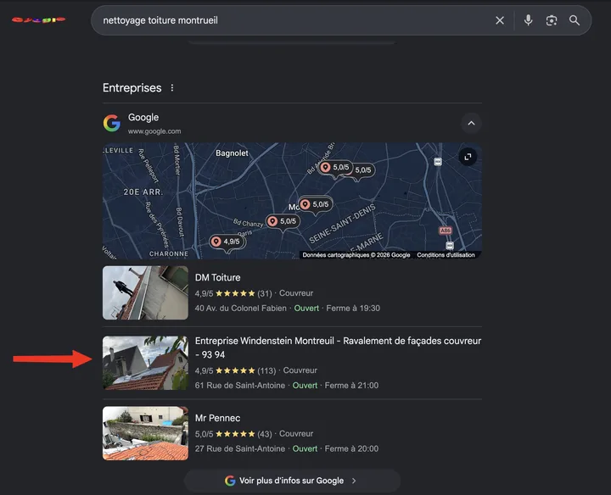Click inside the search field text
Image resolution: width=611 pixels, height=495 pixels.
pos(160,20)
